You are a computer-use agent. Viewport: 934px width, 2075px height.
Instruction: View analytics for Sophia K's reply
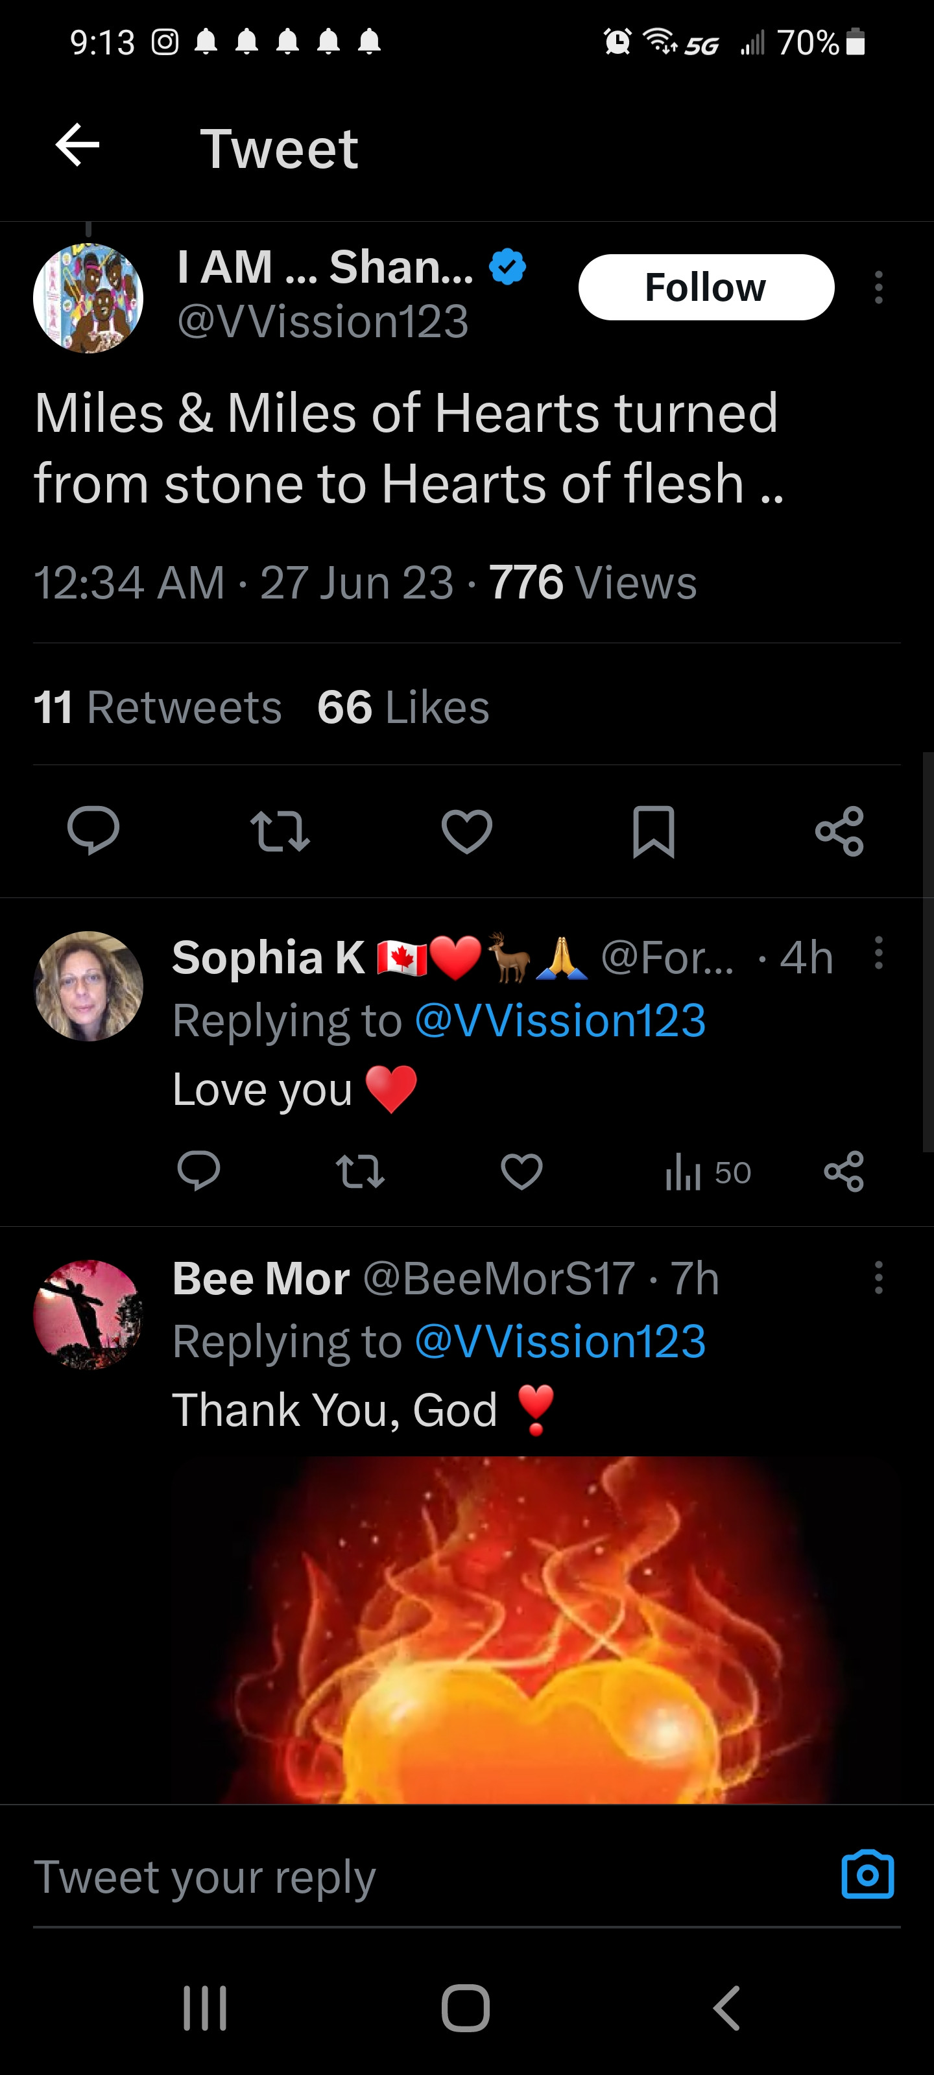[707, 1173]
